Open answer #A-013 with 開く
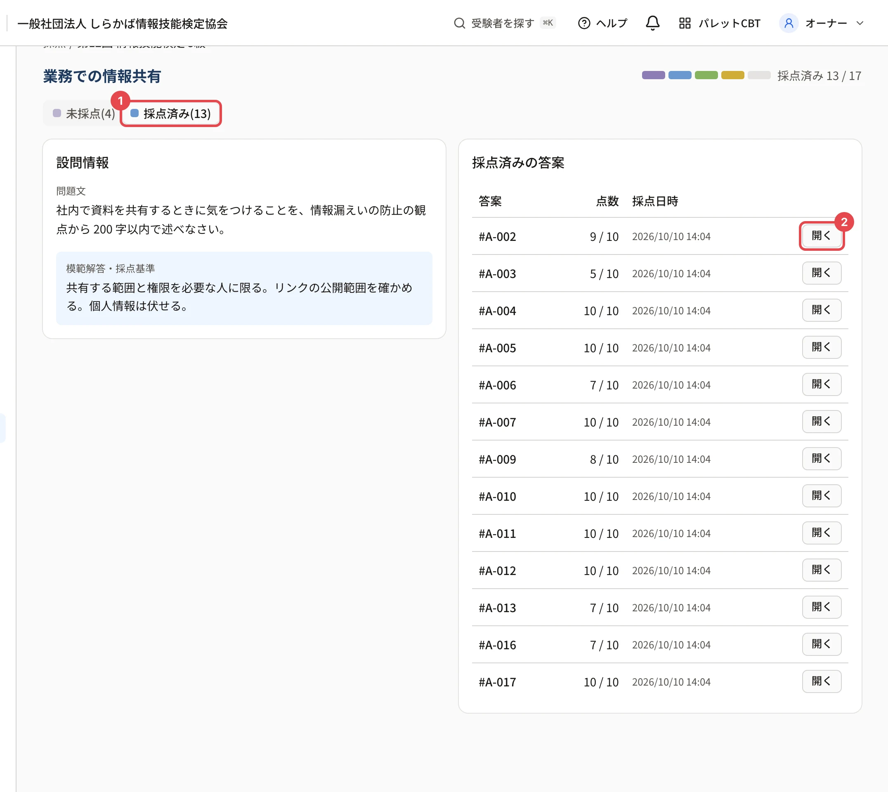 coord(822,607)
